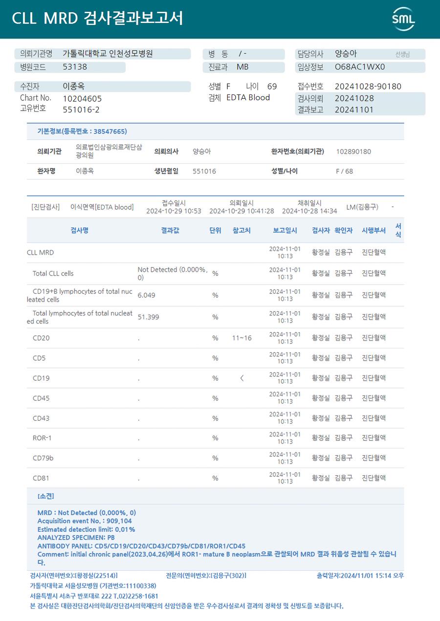Select the 참고치 column header

tap(242, 231)
